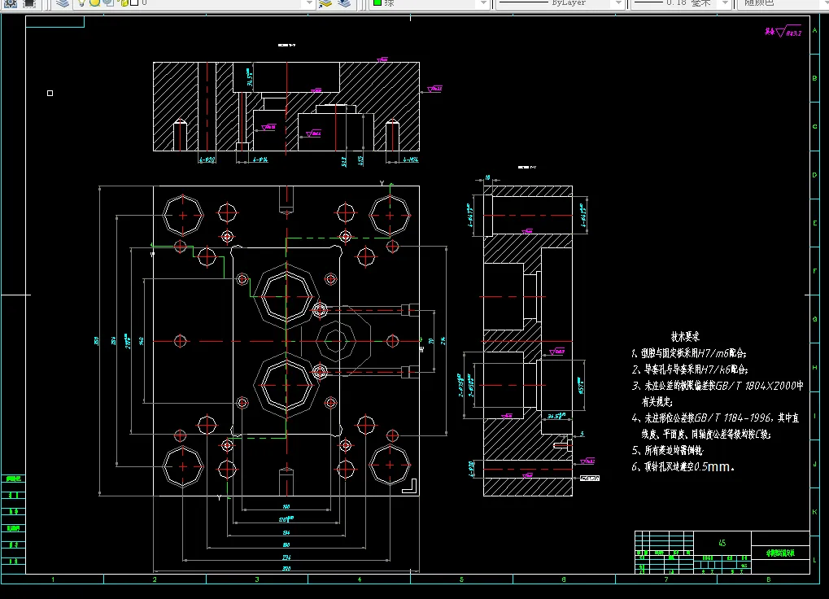Toggle layer 0 freeze sun icon
Image resolution: width=829 pixels, height=599 pixels.
coord(94,2)
